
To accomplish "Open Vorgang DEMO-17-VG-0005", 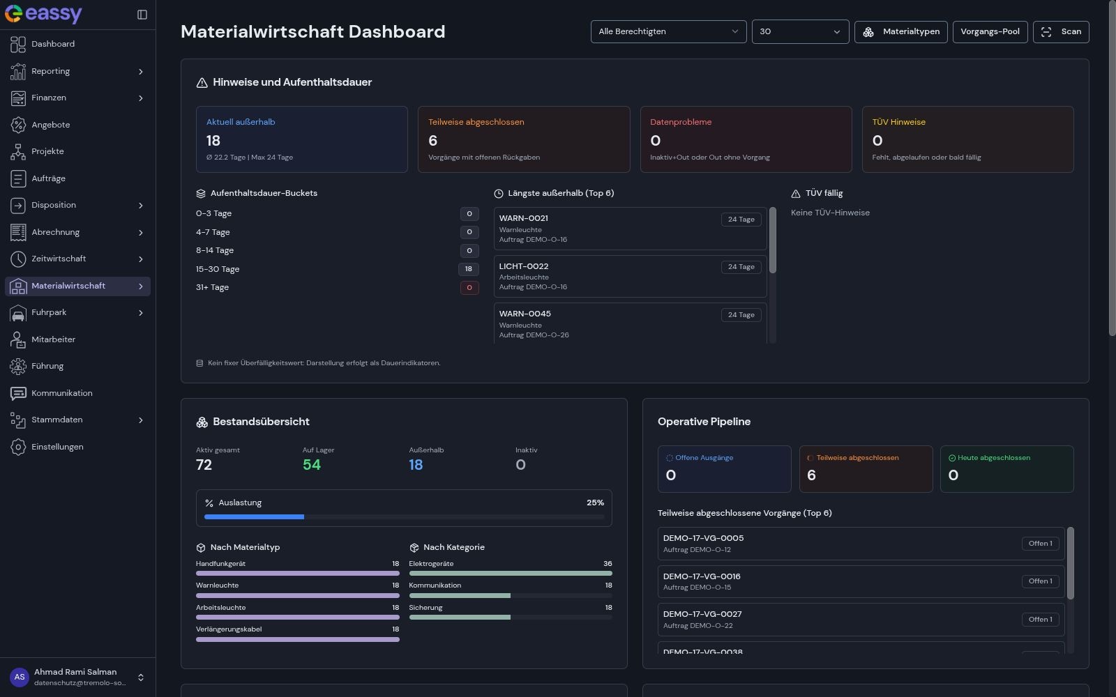I will point(861,544).
